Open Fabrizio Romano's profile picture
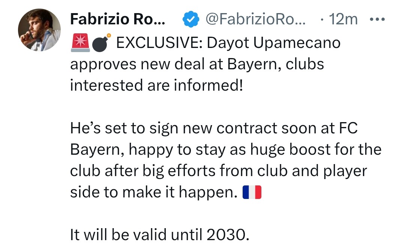The width and height of the screenshot is (405, 251). point(39,30)
